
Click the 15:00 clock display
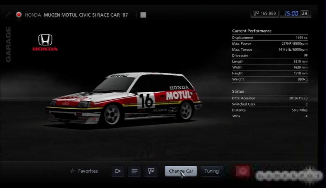pos(291,13)
